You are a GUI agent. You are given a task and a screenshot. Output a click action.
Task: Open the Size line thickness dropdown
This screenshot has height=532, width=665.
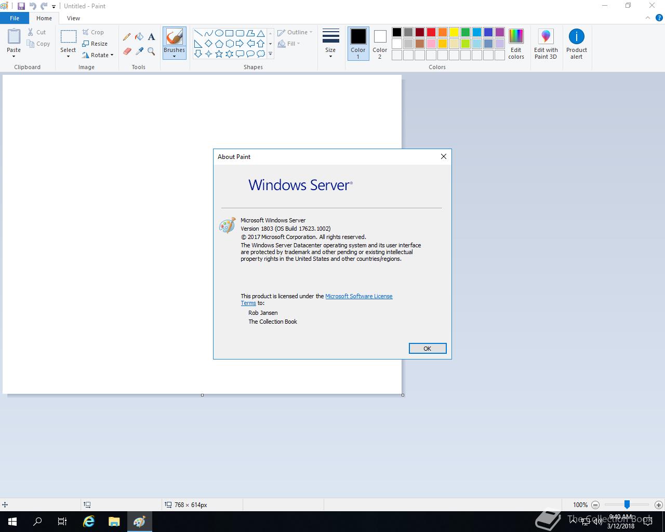330,44
